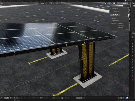This screenshot has width=135, height=101.
Task: Choose Set new selection mode icon
Action: [111, 15]
